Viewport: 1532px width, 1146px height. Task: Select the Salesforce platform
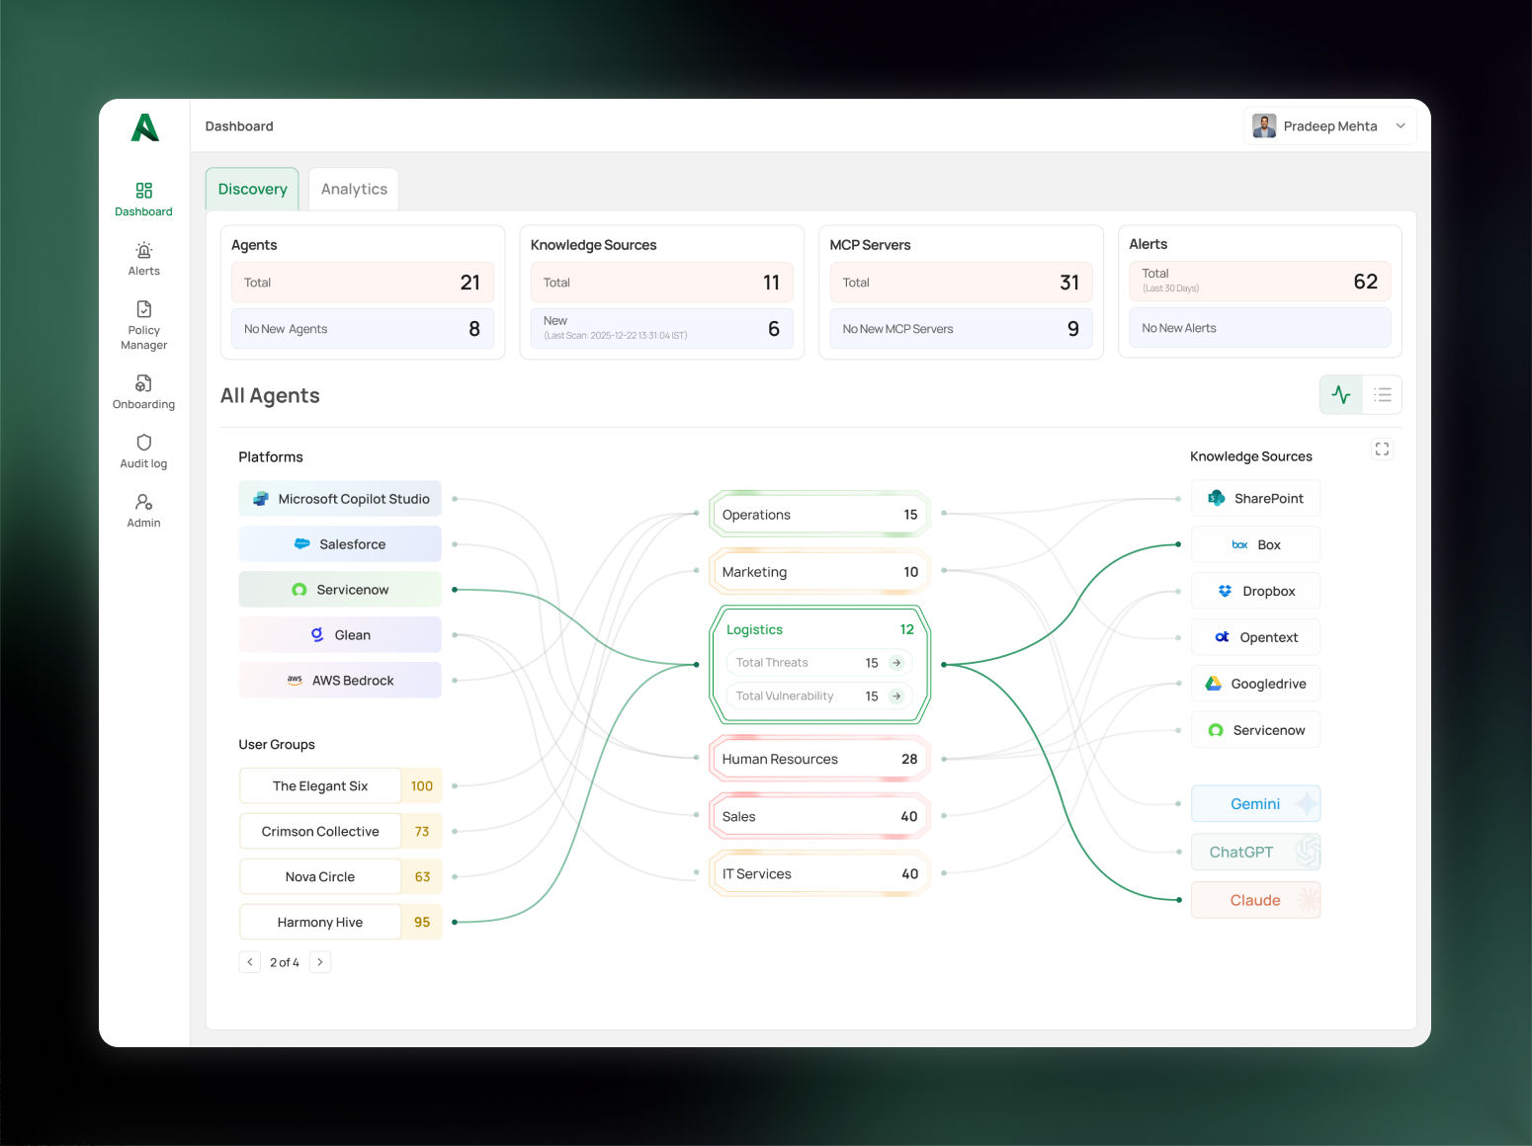tap(340, 544)
